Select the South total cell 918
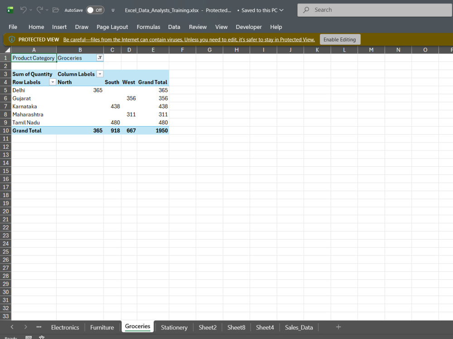The width and height of the screenshot is (453, 339). (112, 131)
